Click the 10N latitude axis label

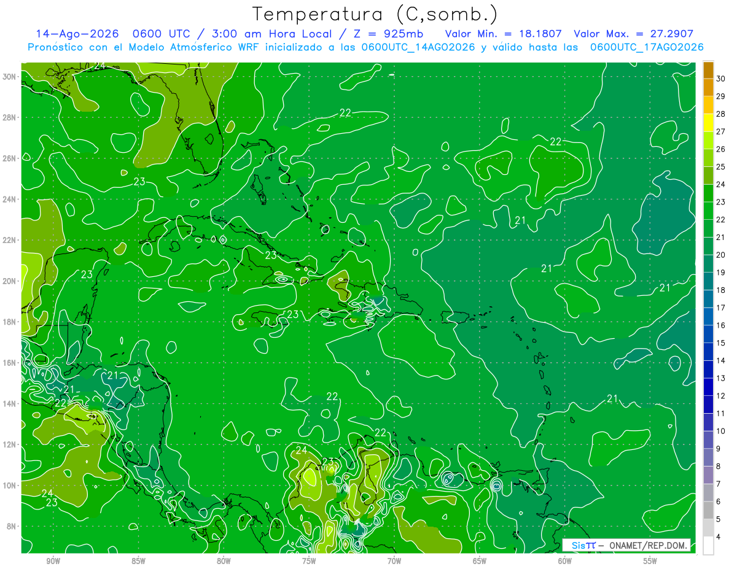point(10,485)
